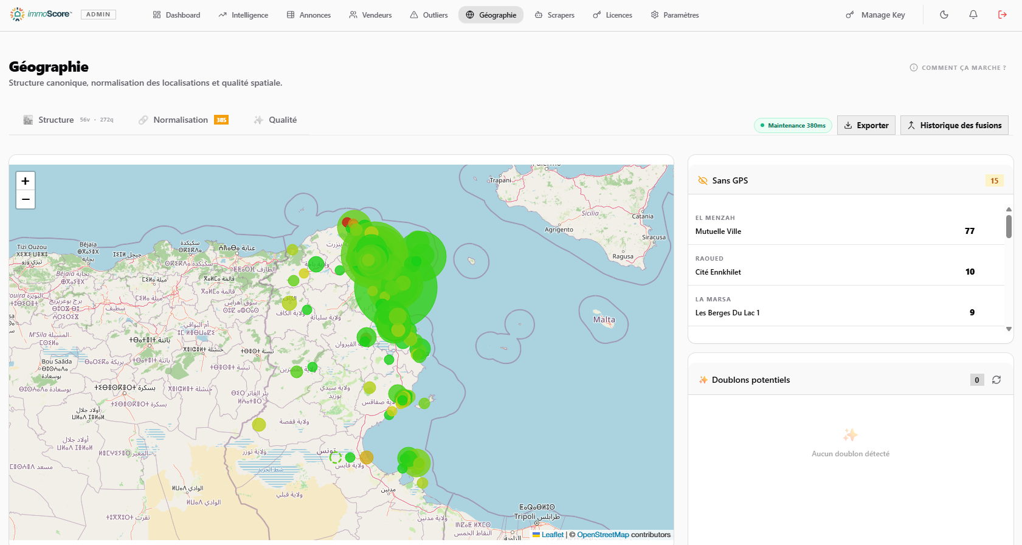This screenshot has height=545, width=1022.
Task: Click the Sans GPS heading text
Action: pos(730,180)
